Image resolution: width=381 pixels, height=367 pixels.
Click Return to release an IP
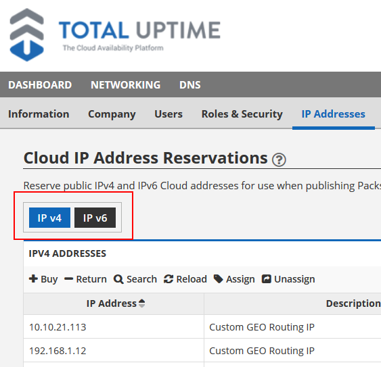coord(85,279)
